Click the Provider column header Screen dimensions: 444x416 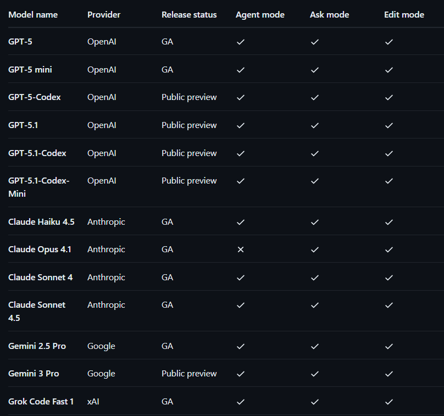coord(103,15)
